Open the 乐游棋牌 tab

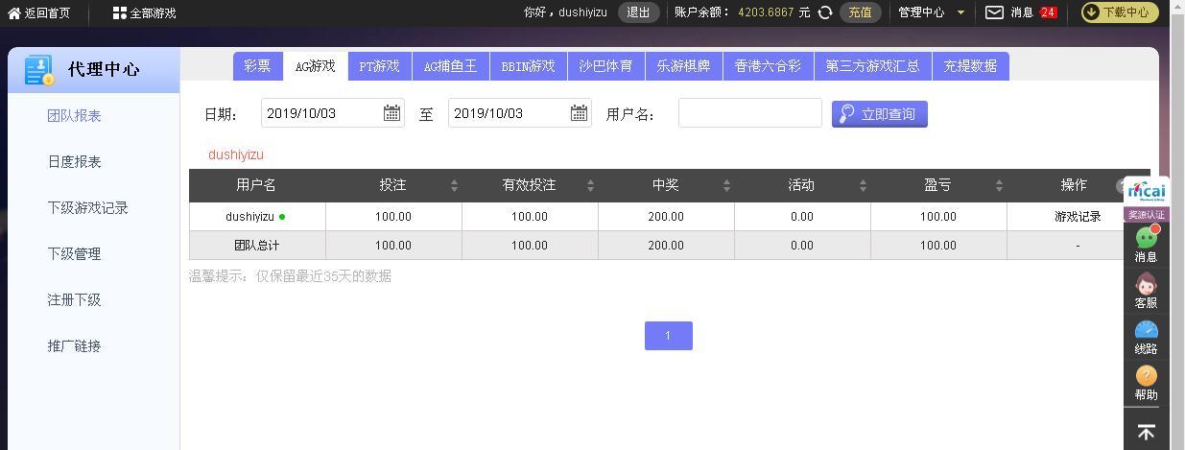click(683, 66)
